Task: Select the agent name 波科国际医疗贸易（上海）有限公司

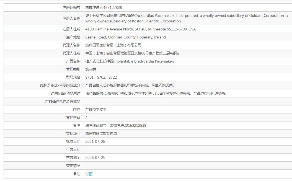Action: [x=113, y=45]
